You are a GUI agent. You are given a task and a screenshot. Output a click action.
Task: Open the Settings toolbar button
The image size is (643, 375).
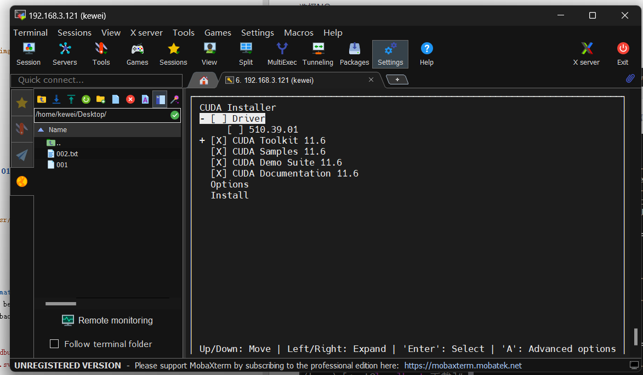click(390, 54)
